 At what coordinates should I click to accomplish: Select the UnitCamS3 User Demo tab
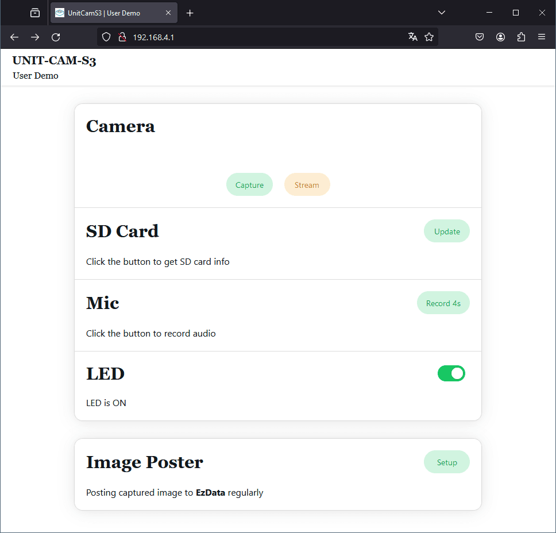pyautogui.click(x=106, y=13)
